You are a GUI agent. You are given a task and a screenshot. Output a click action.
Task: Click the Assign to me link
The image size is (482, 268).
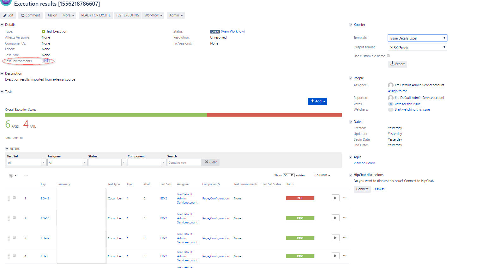[397, 91]
